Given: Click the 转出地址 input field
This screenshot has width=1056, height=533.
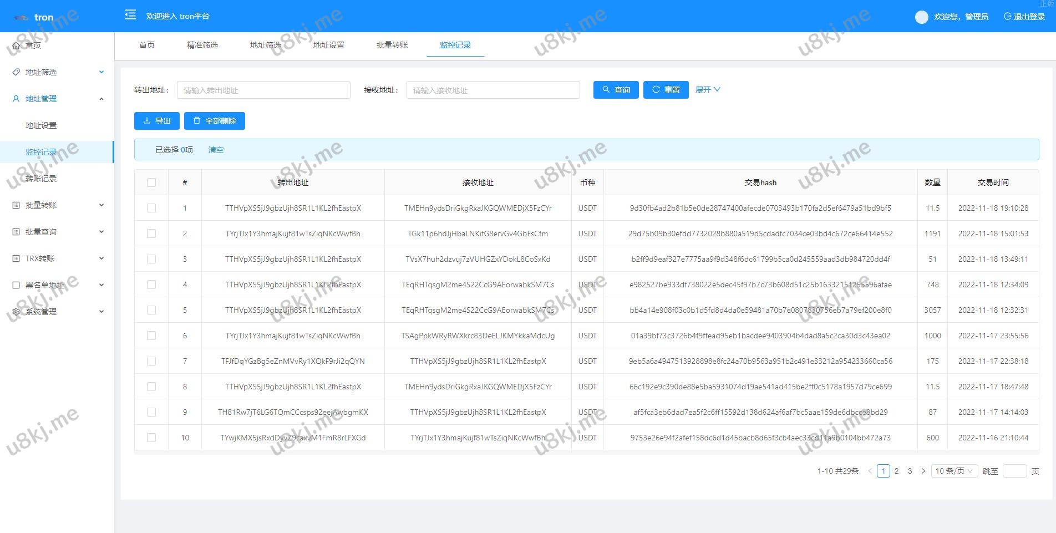Looking at the screenshot, I should click(263, 90).
